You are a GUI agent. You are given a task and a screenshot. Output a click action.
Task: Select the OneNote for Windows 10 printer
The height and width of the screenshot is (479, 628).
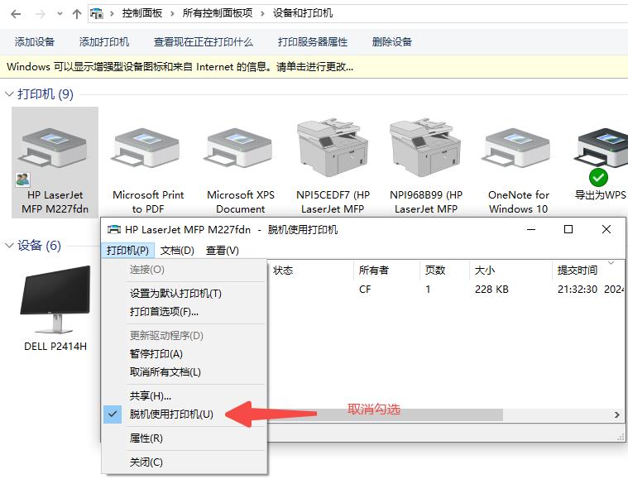[518, 163]
